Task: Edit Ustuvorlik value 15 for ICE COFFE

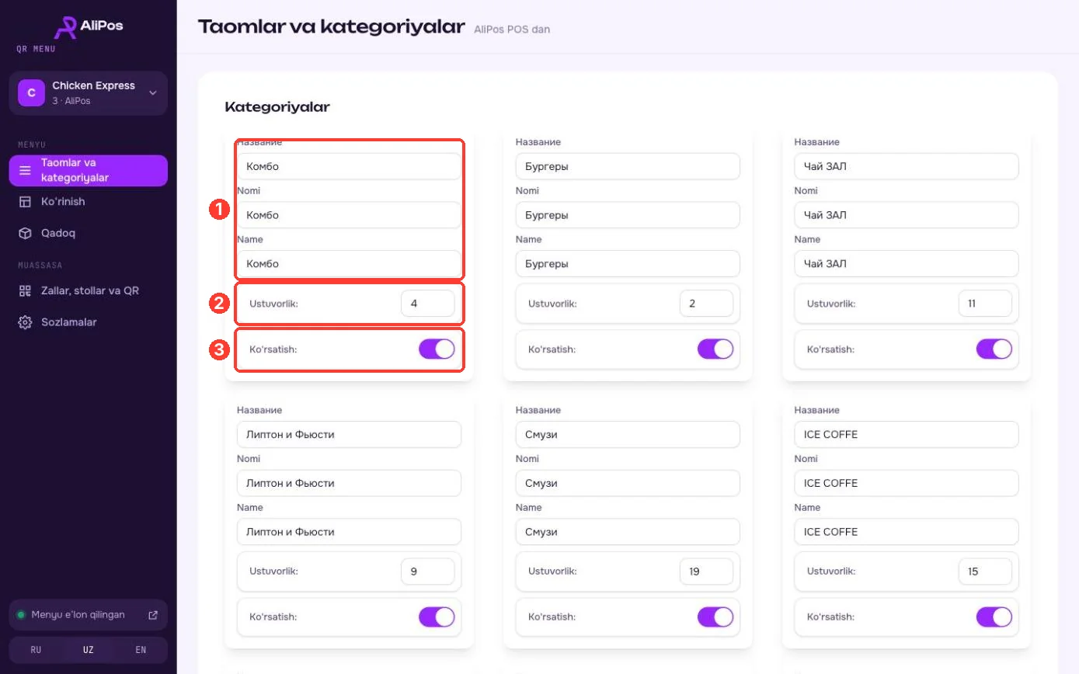Action: (985, 571)
